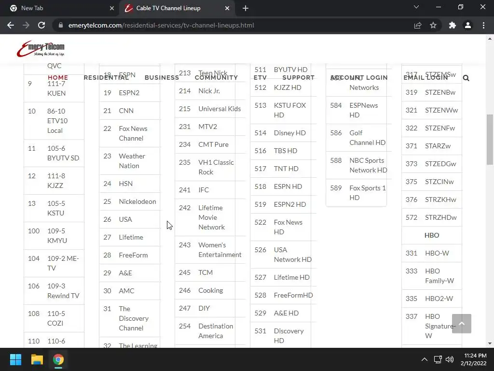This screenshot has width=494, height=371.
Task: Select 'KSTU FOX HD' channel text
Action: coord(290,110)
